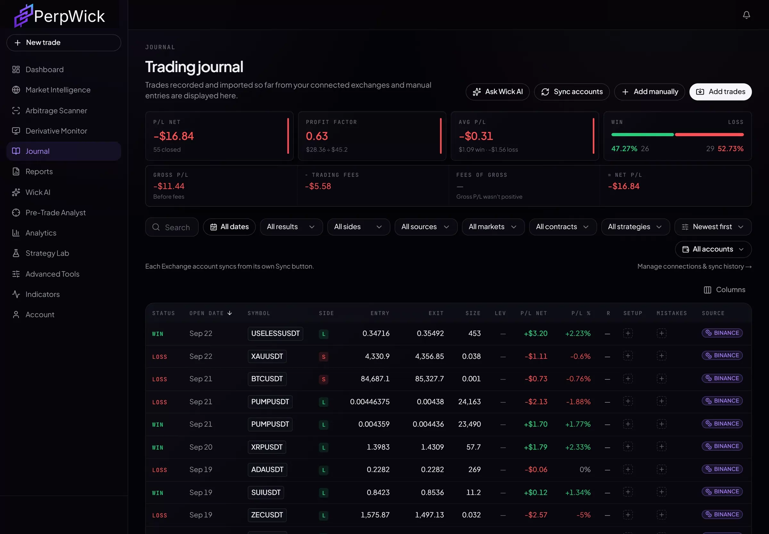Change Newest first sort order
This screenshot has width=769, height=534.
pos(713,227)
